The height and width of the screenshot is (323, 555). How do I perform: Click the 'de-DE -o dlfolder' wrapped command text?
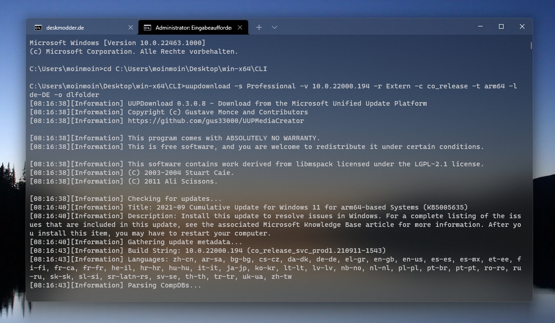[64, 95]
